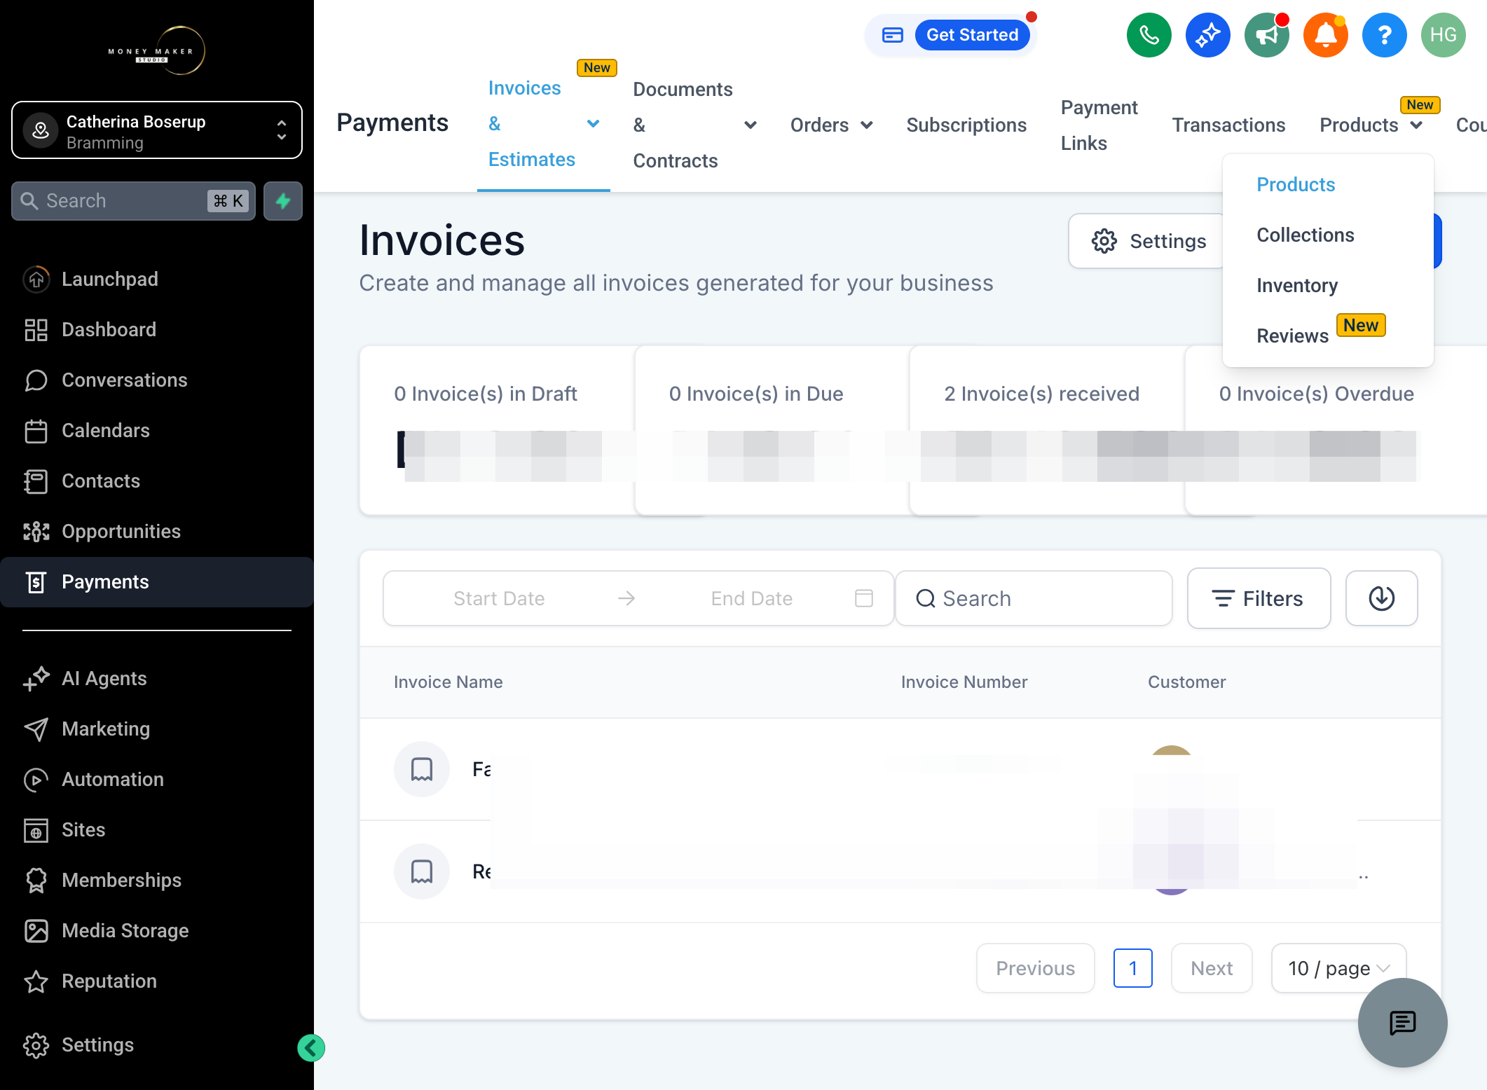Select page 1 in pagination
This screenshot has height=1090, width=1487.
coord(1132,968)
